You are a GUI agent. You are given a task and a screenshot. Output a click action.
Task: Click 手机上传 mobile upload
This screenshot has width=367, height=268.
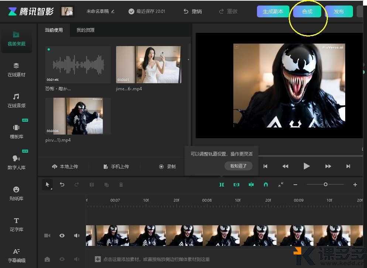coord(116,166)
